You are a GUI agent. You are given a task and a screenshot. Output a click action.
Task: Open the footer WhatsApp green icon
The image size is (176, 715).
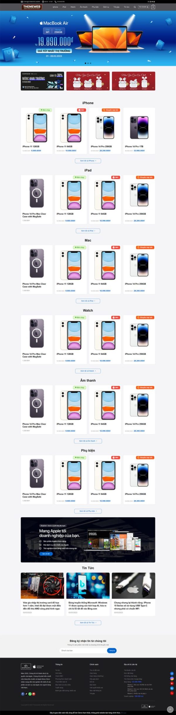pyautogui.click(x=30, y=694)
